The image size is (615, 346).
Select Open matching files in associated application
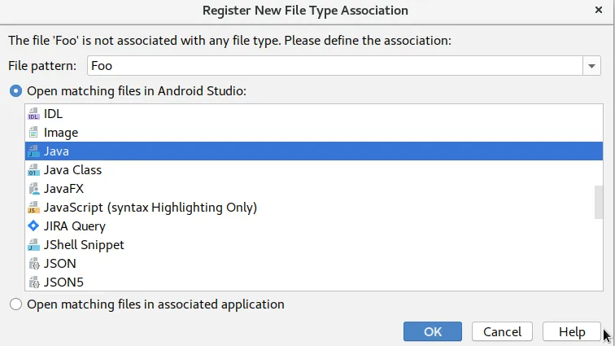15,304
